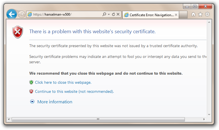
Task: Click here to close this webpage link
Action: pos(63,82)
